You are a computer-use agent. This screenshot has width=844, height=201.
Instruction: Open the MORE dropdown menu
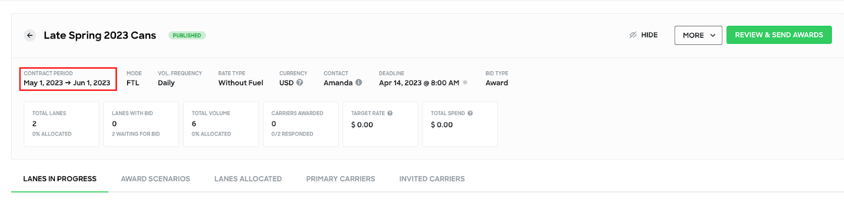click(698, 35)
